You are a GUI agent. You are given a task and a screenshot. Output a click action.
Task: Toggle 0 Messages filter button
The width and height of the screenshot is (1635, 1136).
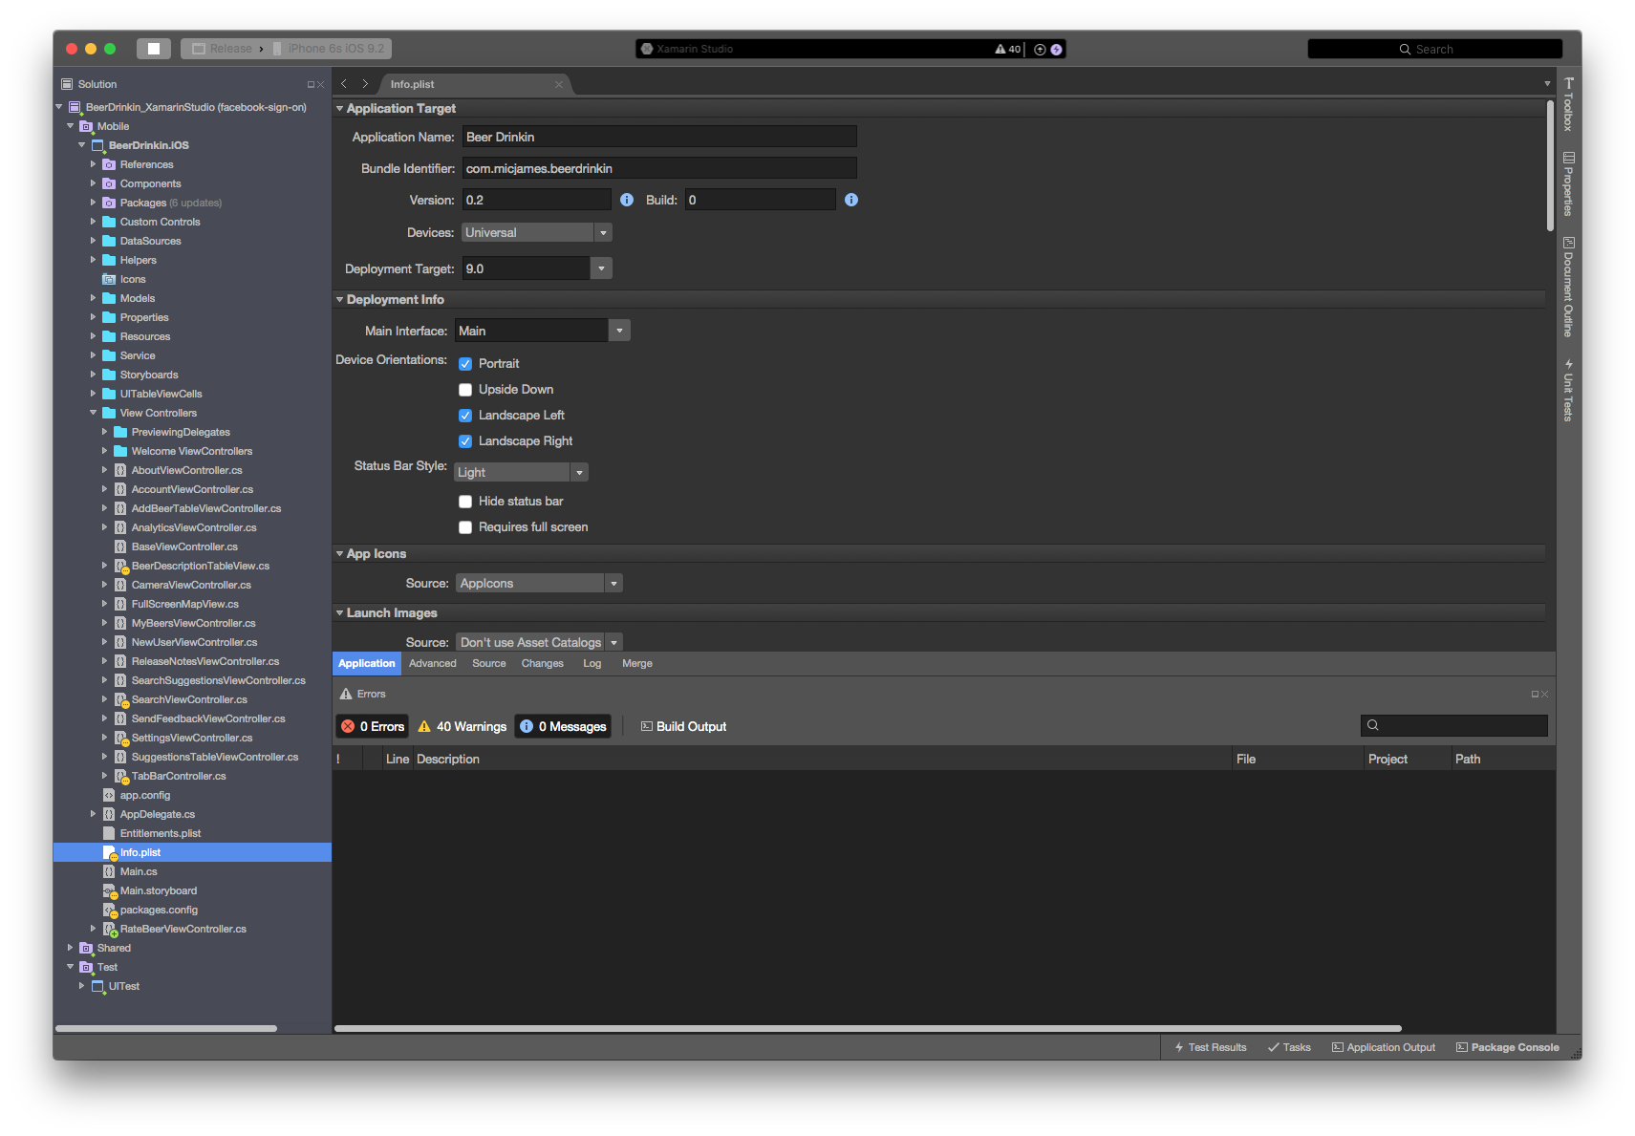click(x=564, y=726)
